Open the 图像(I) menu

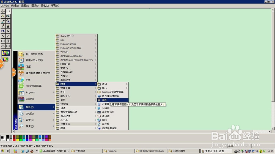click(35, 5)
